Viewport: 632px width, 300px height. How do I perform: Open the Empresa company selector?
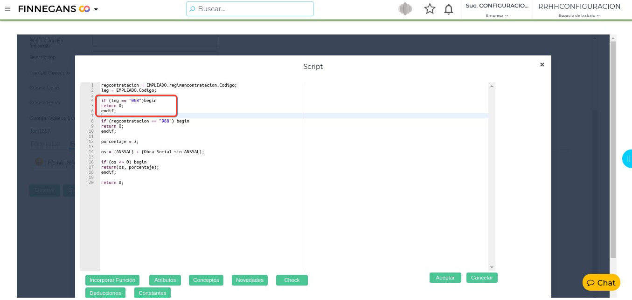click(x=497, y=15)
